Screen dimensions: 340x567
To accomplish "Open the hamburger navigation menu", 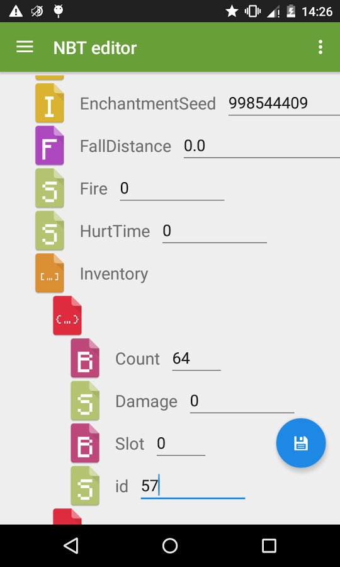I will tap(25, 47).
